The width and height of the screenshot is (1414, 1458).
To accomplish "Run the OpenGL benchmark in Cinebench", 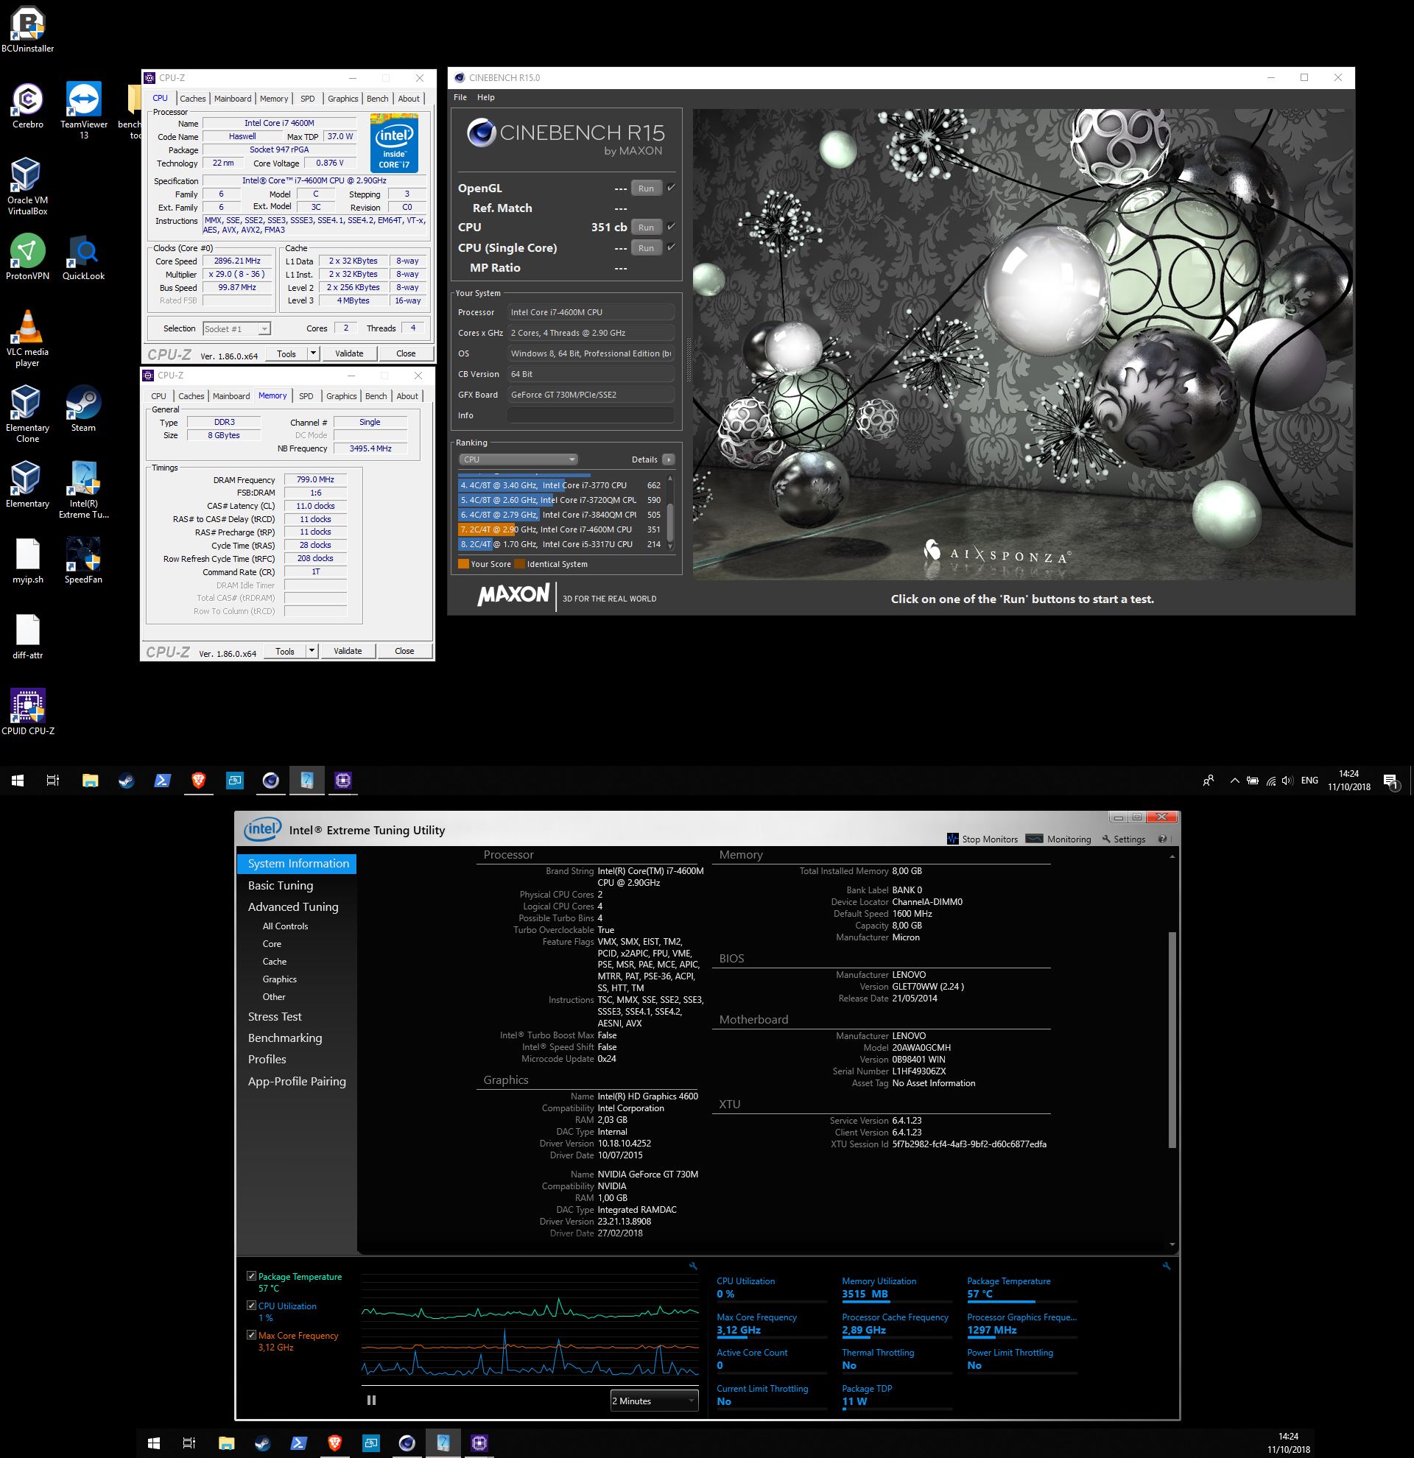I will point(646,189).
